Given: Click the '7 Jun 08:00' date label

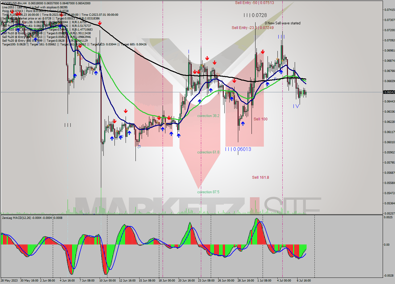Looking at the screenshot, I should click(x=87, y=281).
